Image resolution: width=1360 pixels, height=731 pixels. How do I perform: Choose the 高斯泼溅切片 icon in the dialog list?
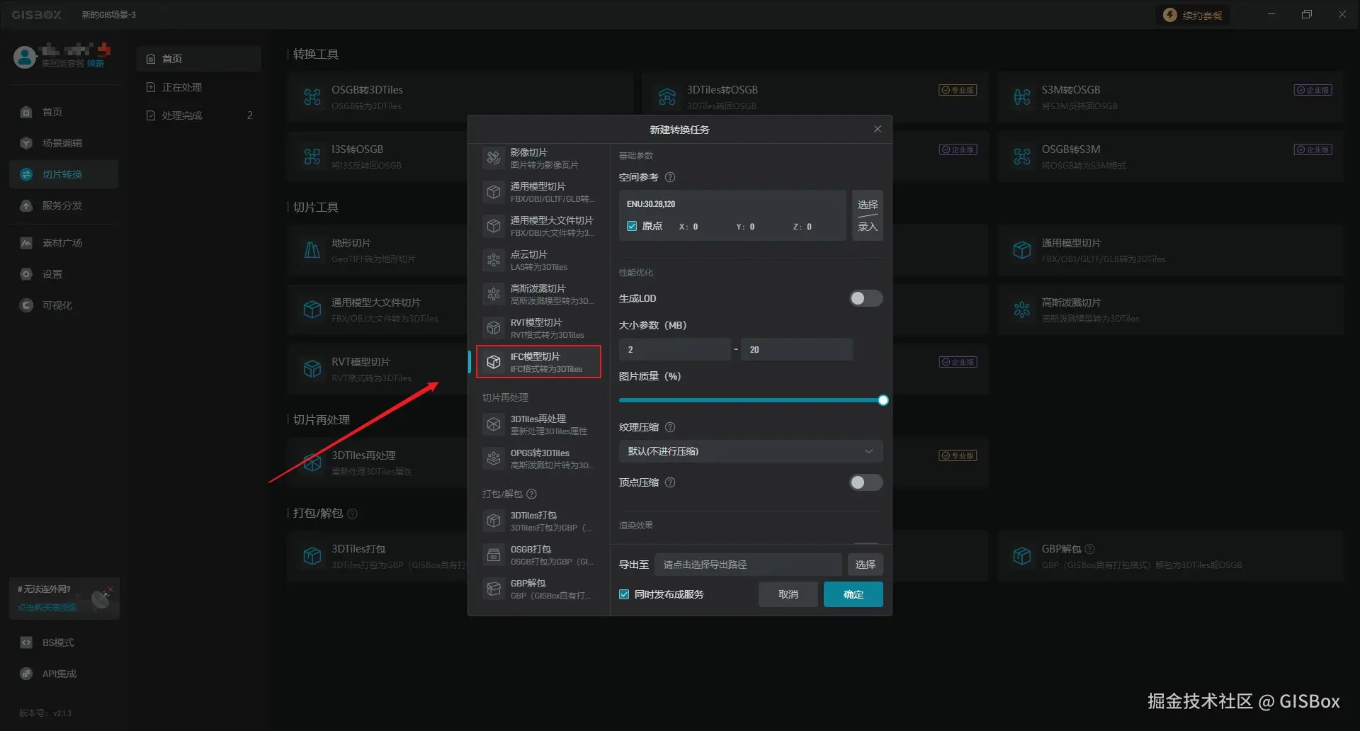click(494, 294)
